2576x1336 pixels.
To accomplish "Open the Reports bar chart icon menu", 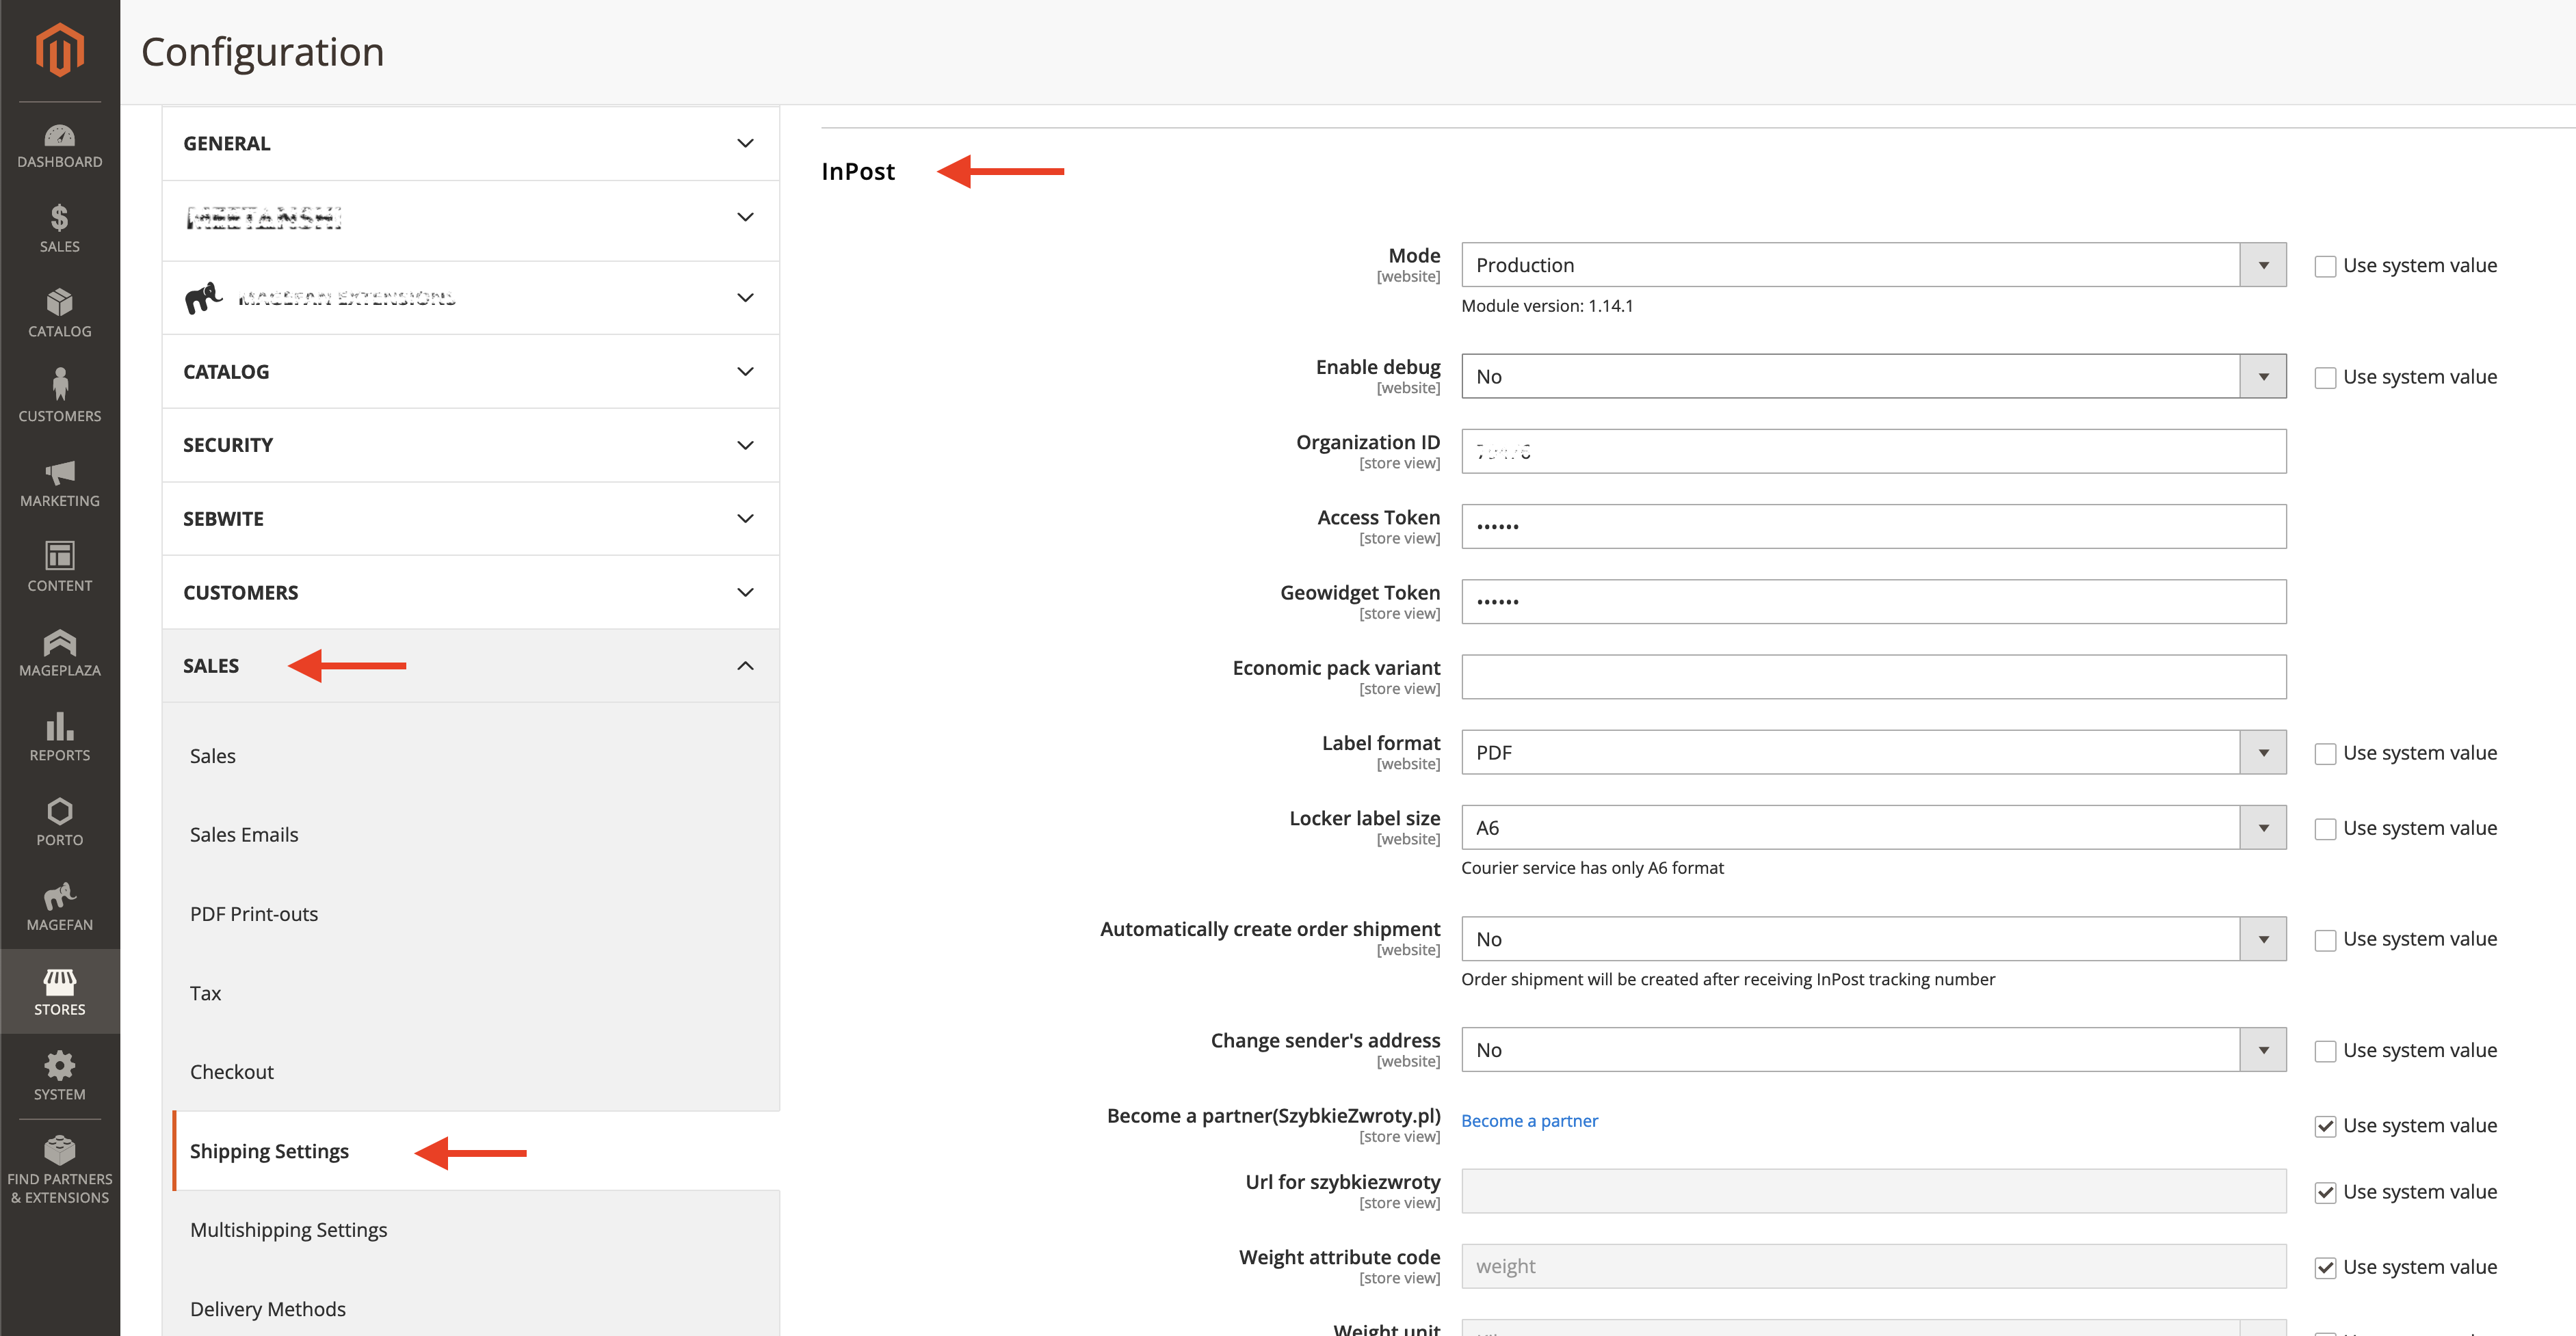I will click(59, 738).
